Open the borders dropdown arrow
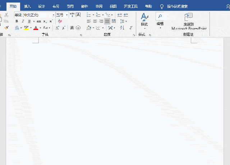The width and height of the screenshot is (230, 165). click(x=103, y=28)
